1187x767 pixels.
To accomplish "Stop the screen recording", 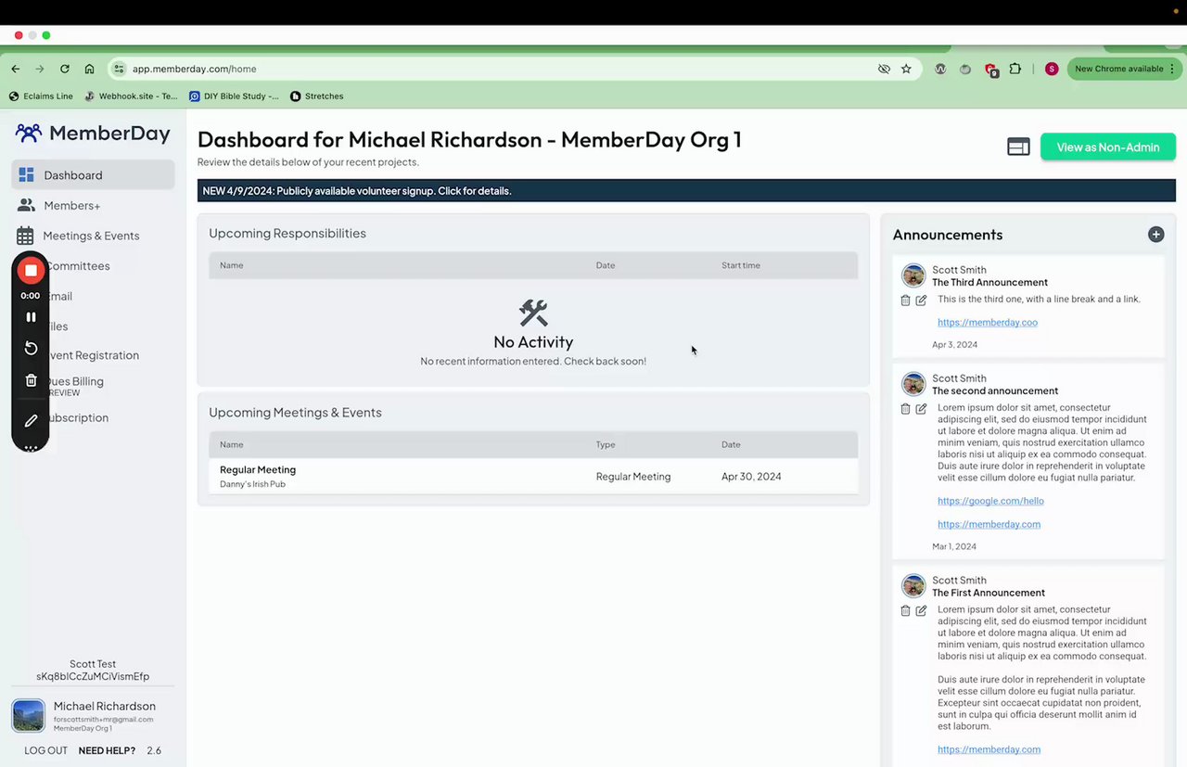I will 31,270.
